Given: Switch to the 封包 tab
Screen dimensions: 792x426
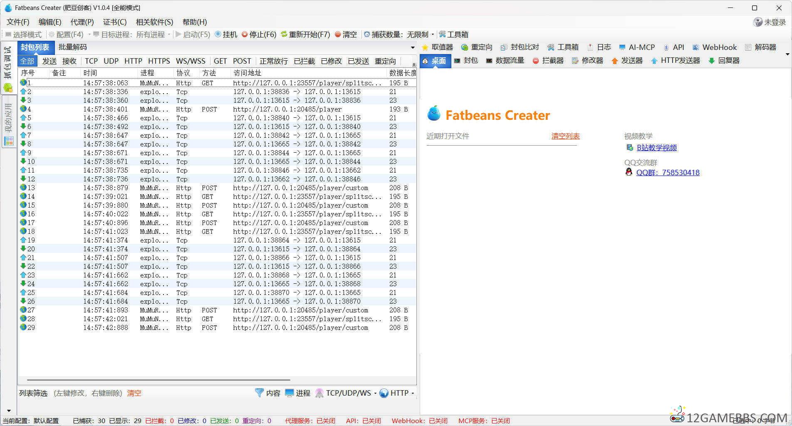Looking at the screenshot, I should point(466,61).
